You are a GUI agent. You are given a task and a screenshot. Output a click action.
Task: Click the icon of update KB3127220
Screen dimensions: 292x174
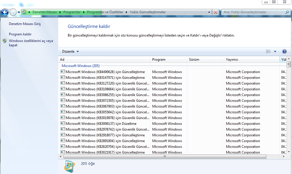click(x=63, y=83)
